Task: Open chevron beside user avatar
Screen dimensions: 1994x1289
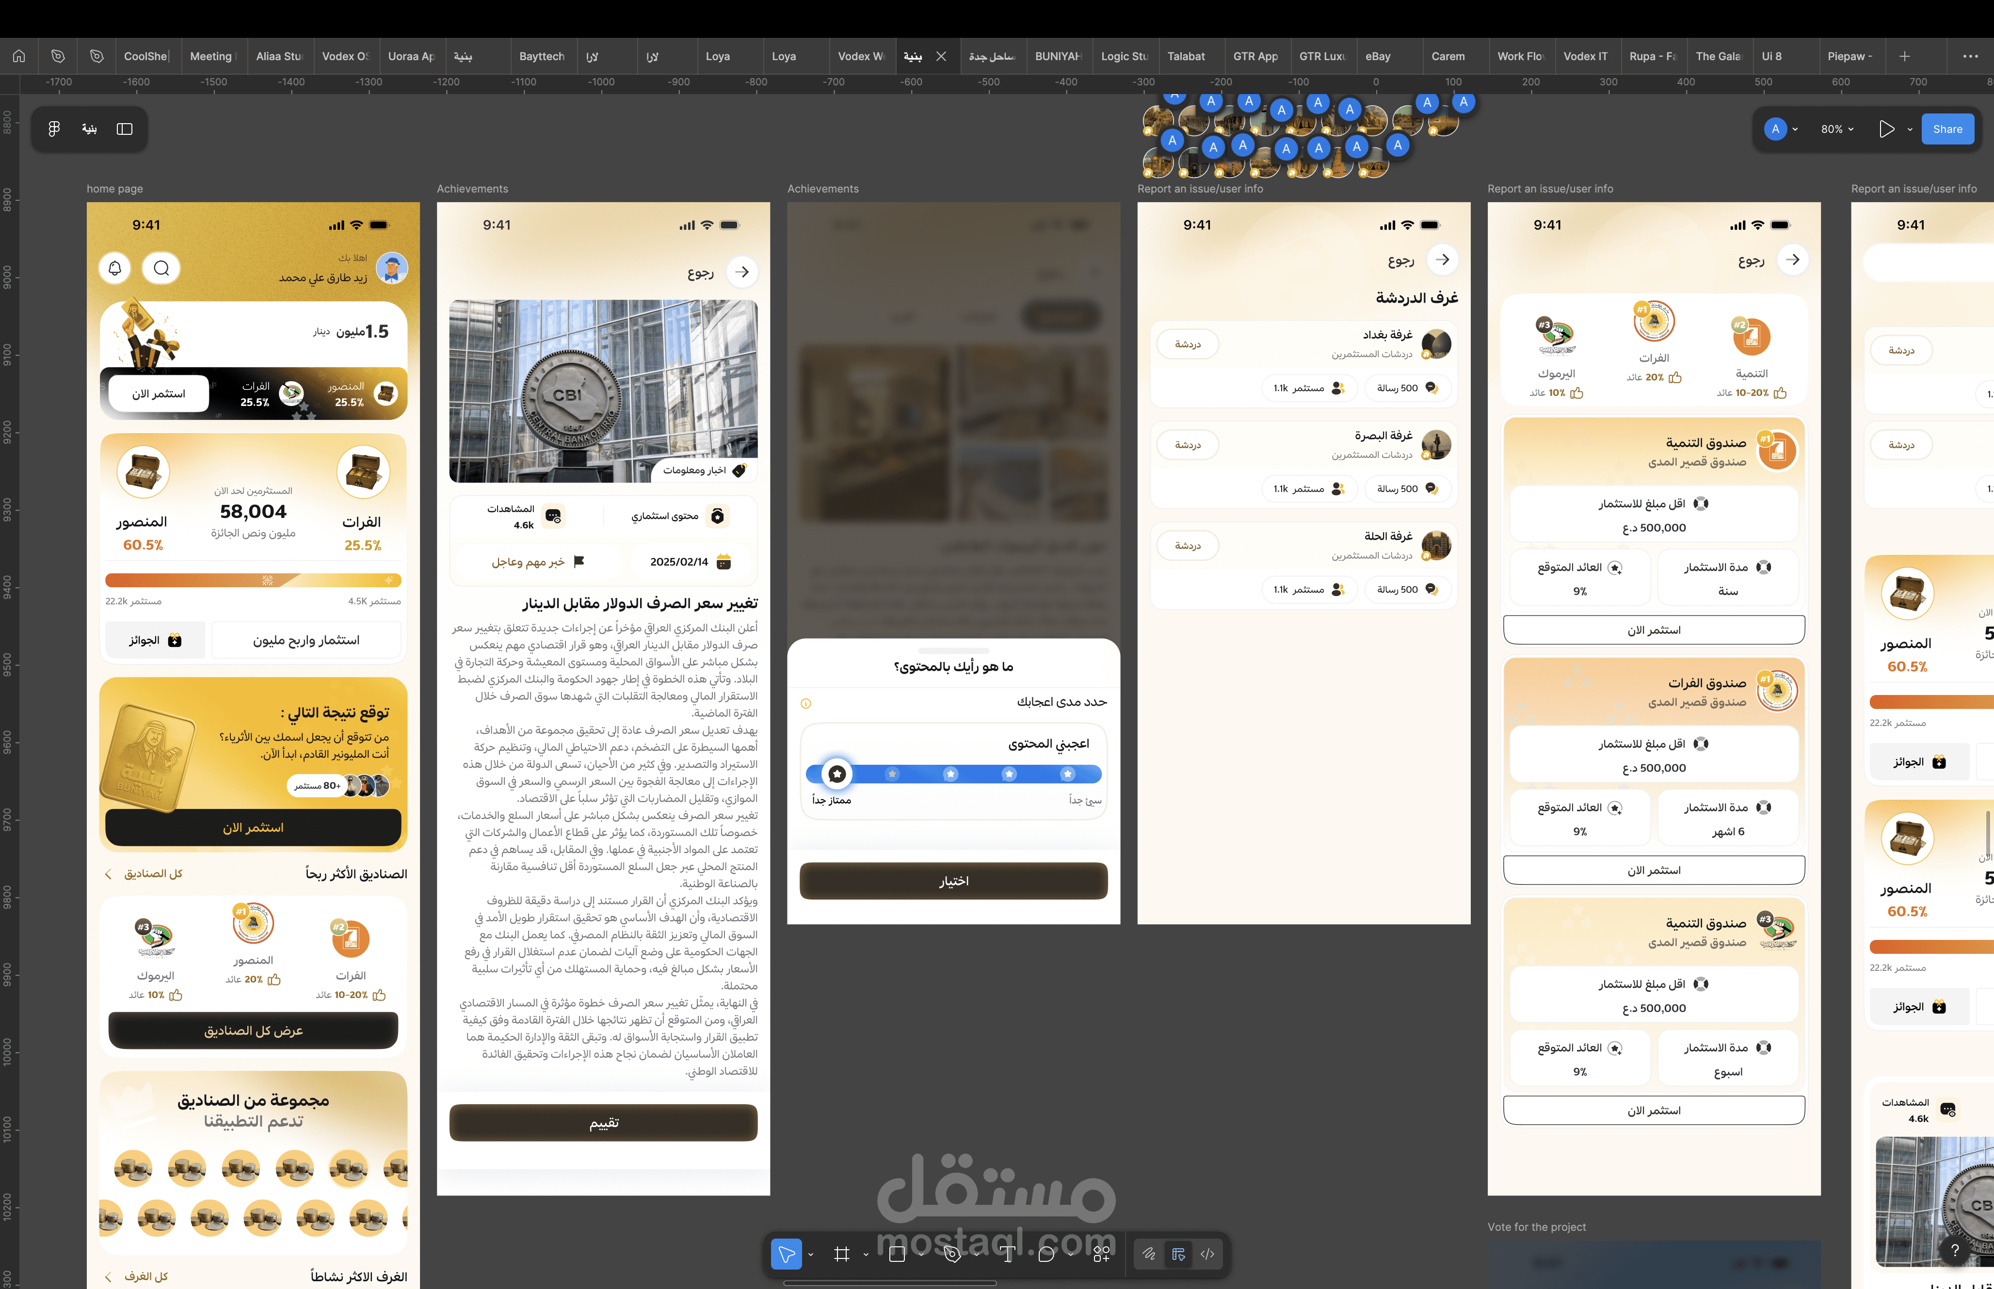Action: pyautogui.click(x=1795, y=129)
